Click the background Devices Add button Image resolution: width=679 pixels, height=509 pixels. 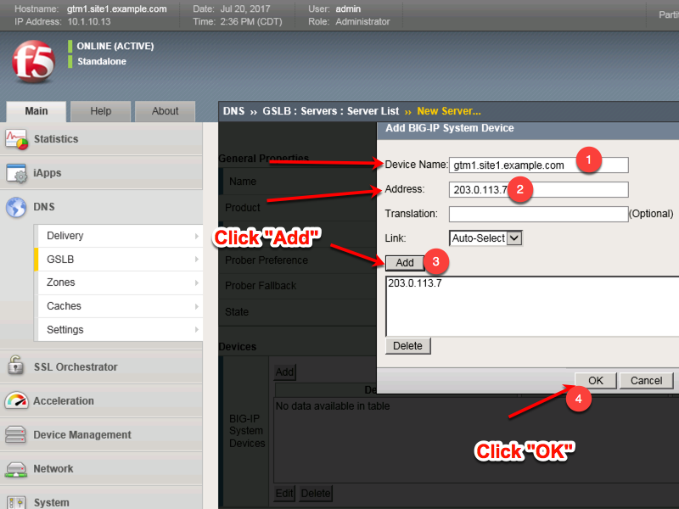click(284, 372)
